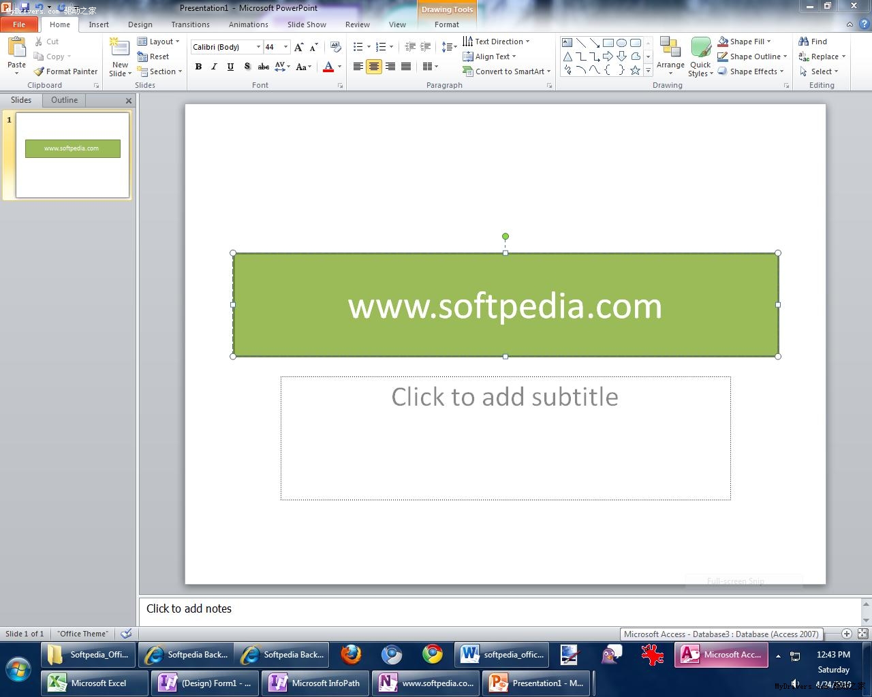Enable center text alignment
The width and height of the screenshot is (872, 697).
click(374, 67)
